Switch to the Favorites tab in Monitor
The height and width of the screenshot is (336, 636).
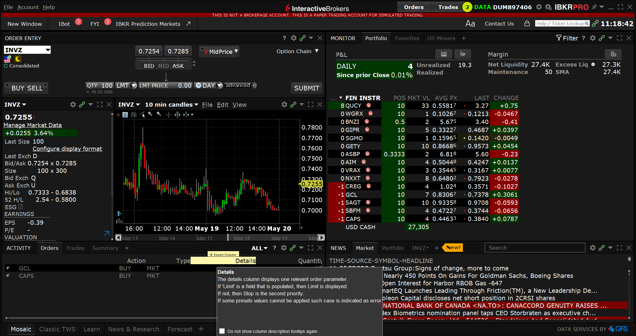pos(407,38)
